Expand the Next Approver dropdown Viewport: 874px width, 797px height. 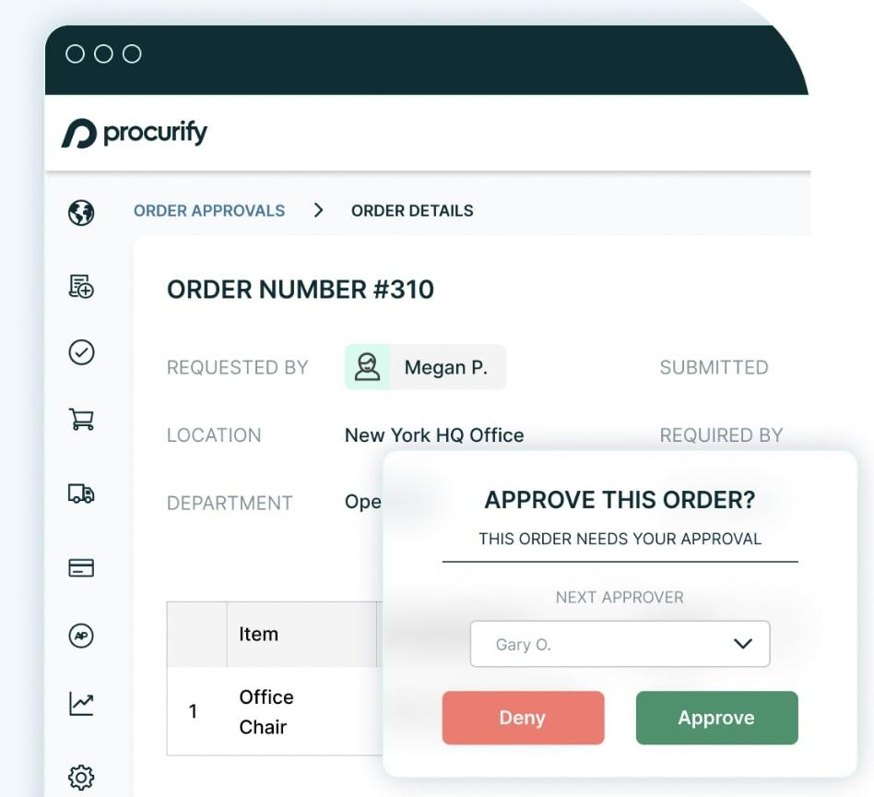point(619,644)
